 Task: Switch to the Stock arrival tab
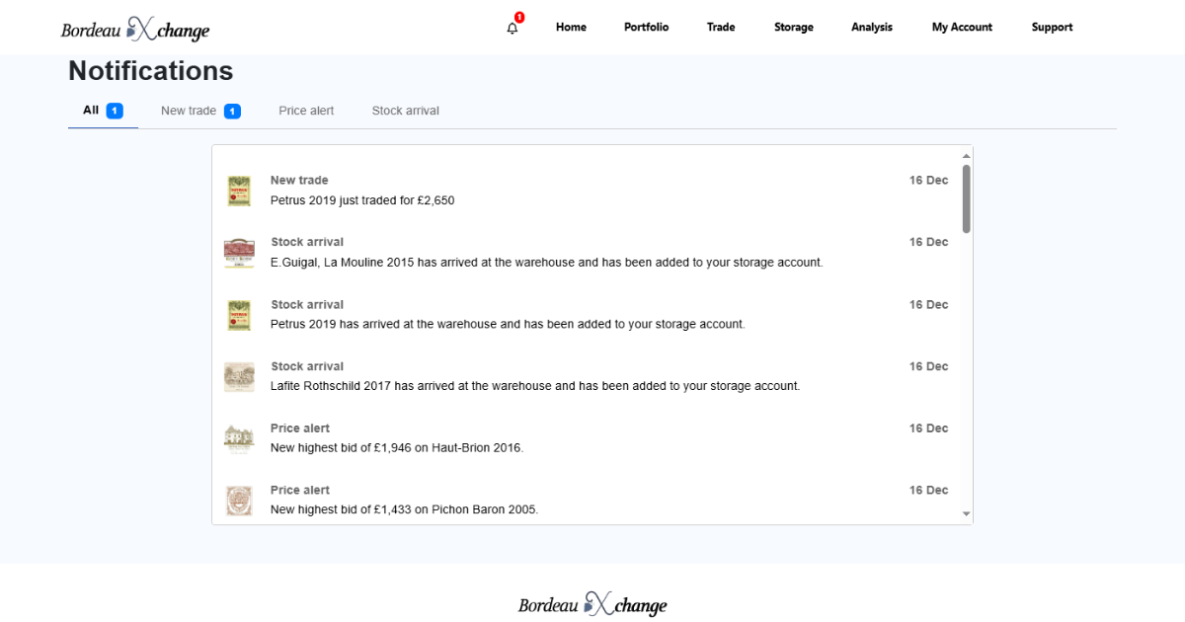406,111
